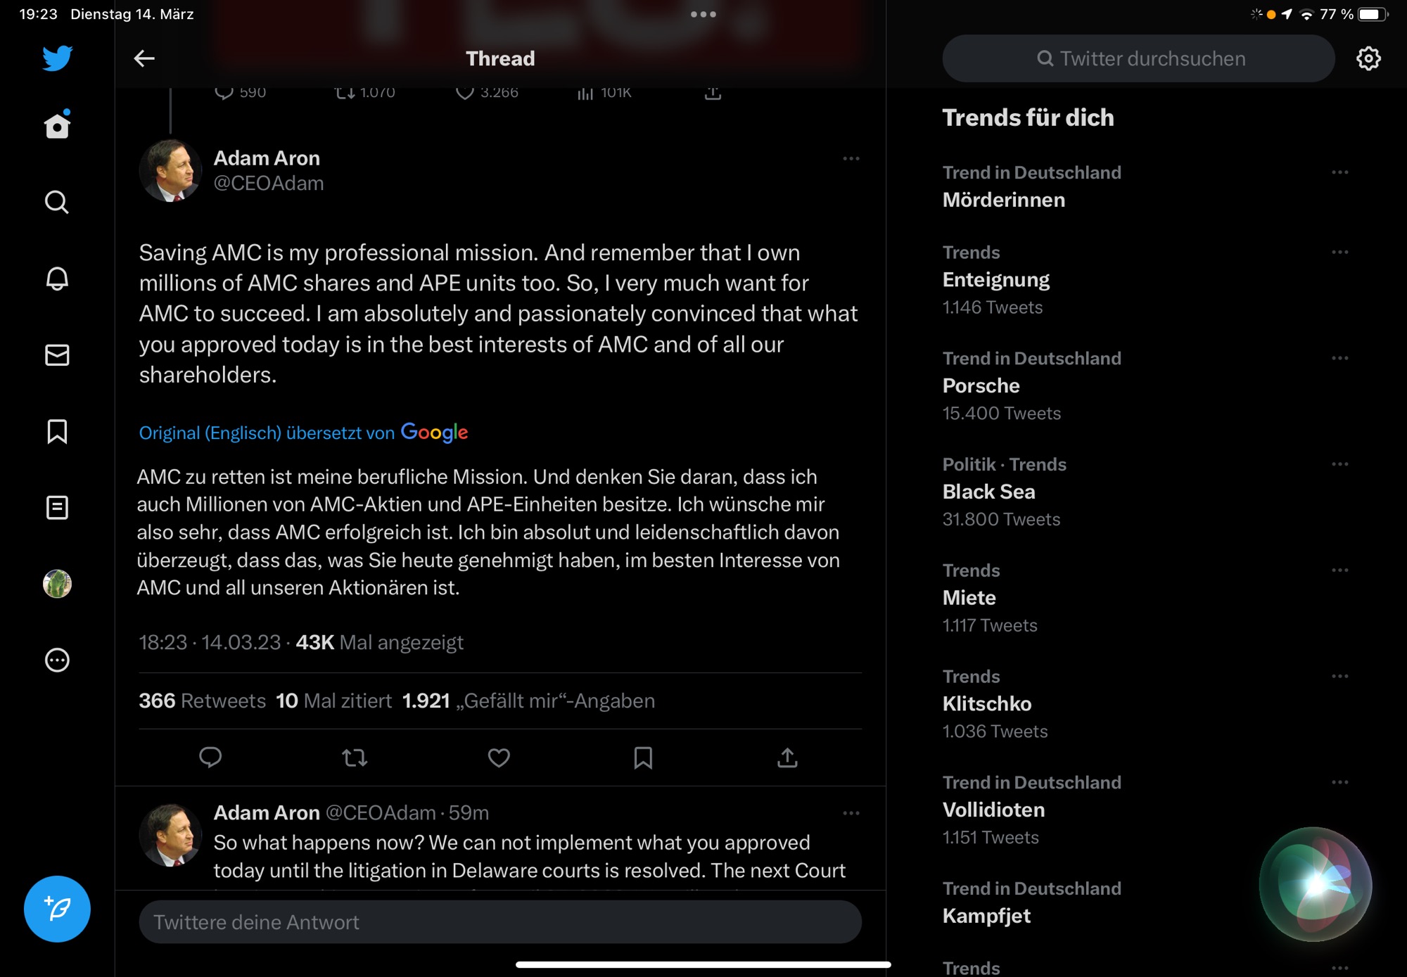Open notifications bell in sidebar

(x=57, y=279)
